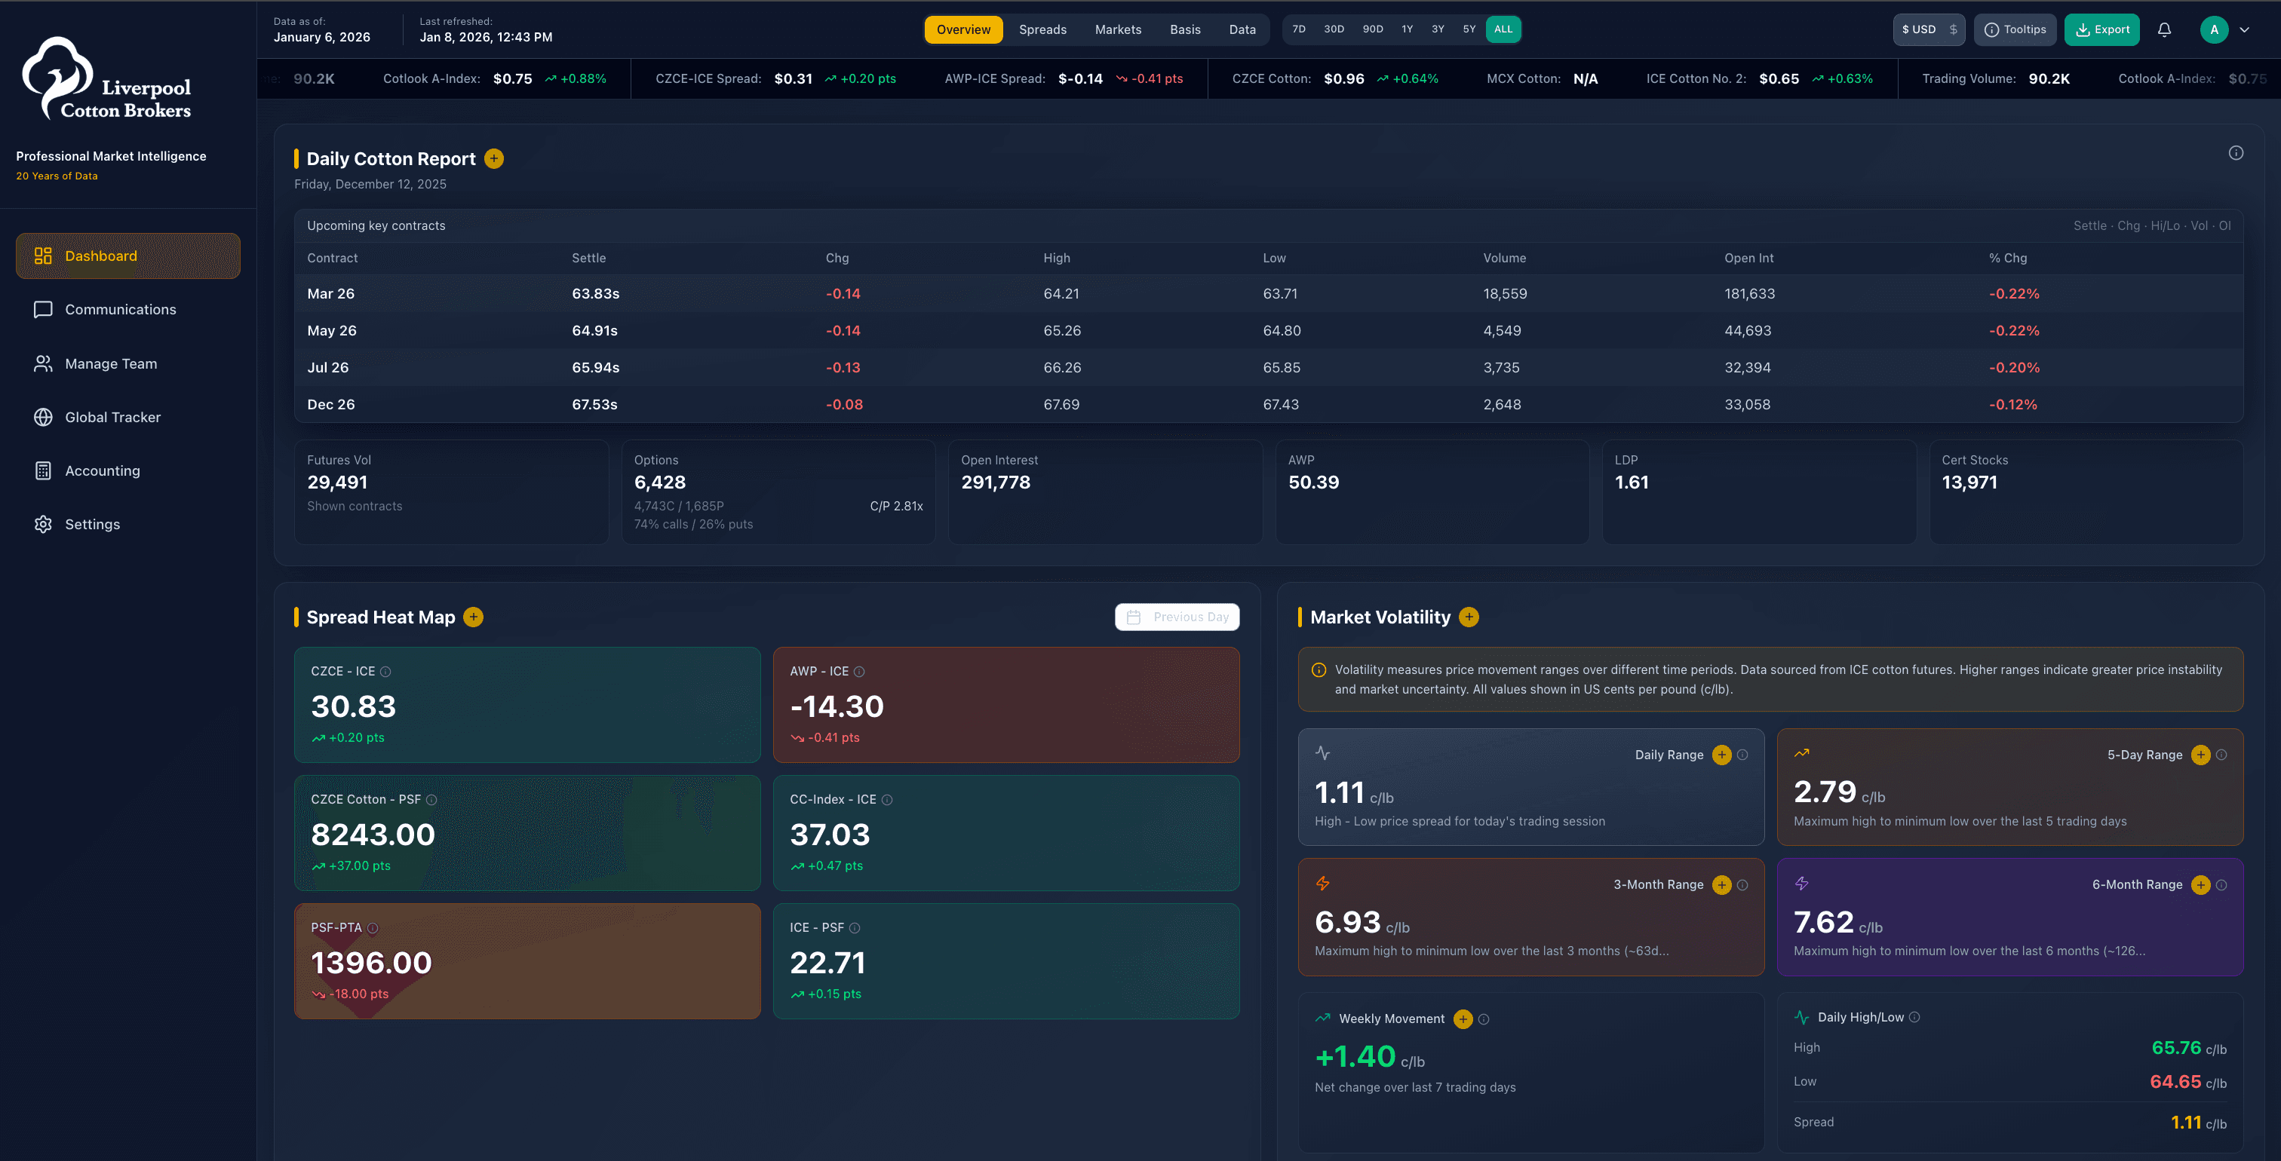Switch to the Spreads tab
2281x1161 pixels.
pos(1042,29)
